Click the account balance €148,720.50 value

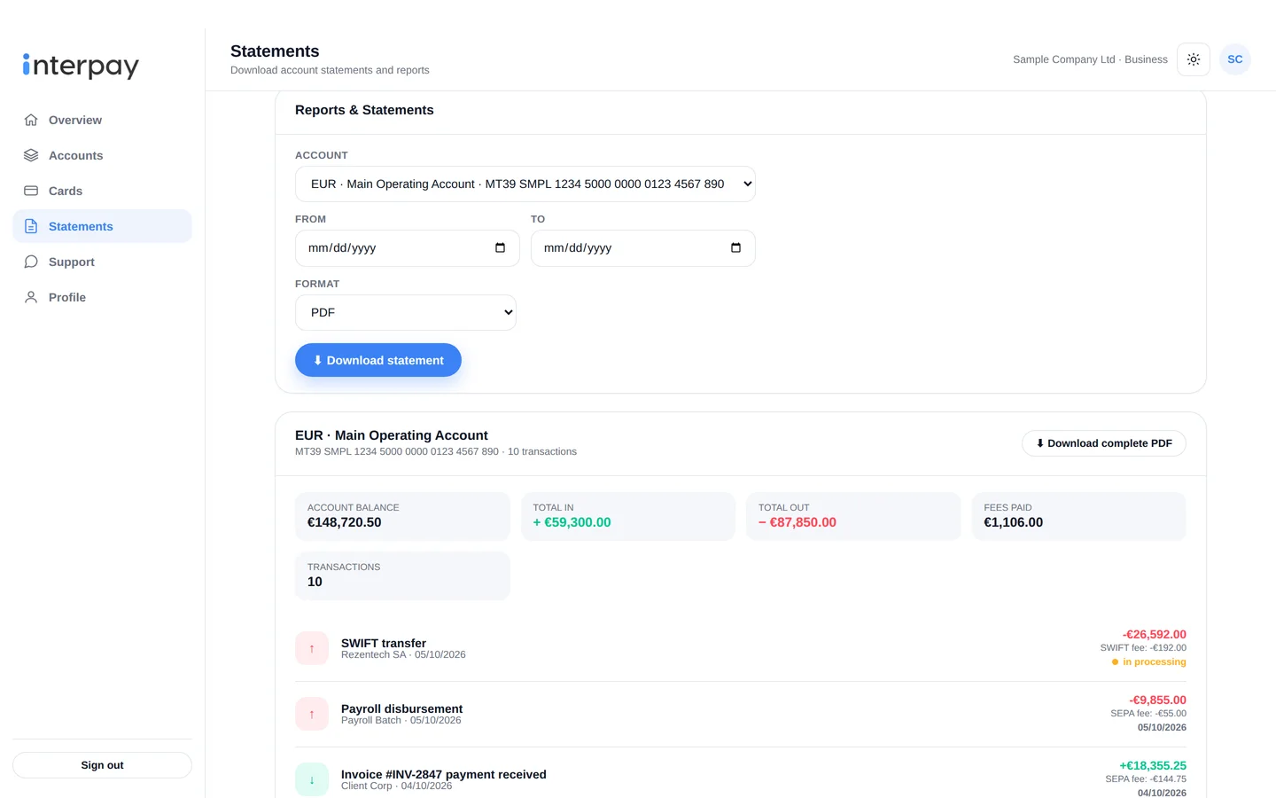pyautogui.click(x=345, y=522)
